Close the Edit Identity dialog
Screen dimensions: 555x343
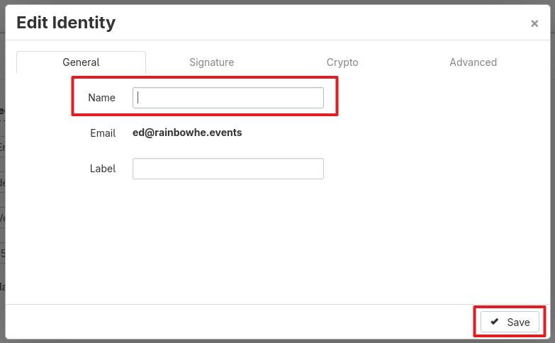click(x=534, y=23)
